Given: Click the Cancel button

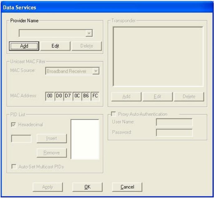Looking at the screenshot, I should [127, 187].
